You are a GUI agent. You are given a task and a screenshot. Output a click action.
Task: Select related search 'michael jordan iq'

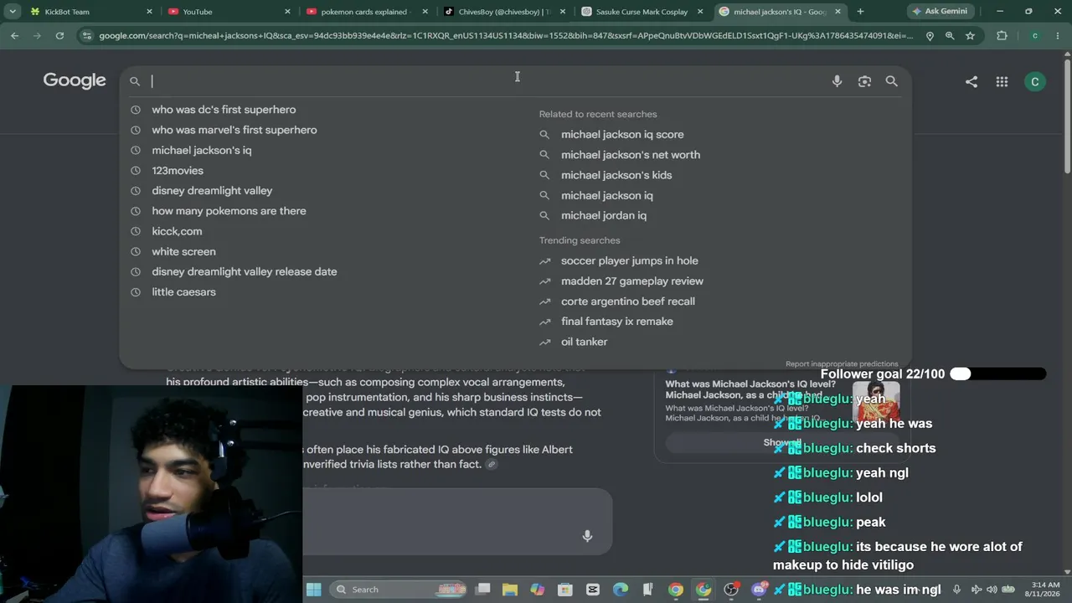click(604, 215)
